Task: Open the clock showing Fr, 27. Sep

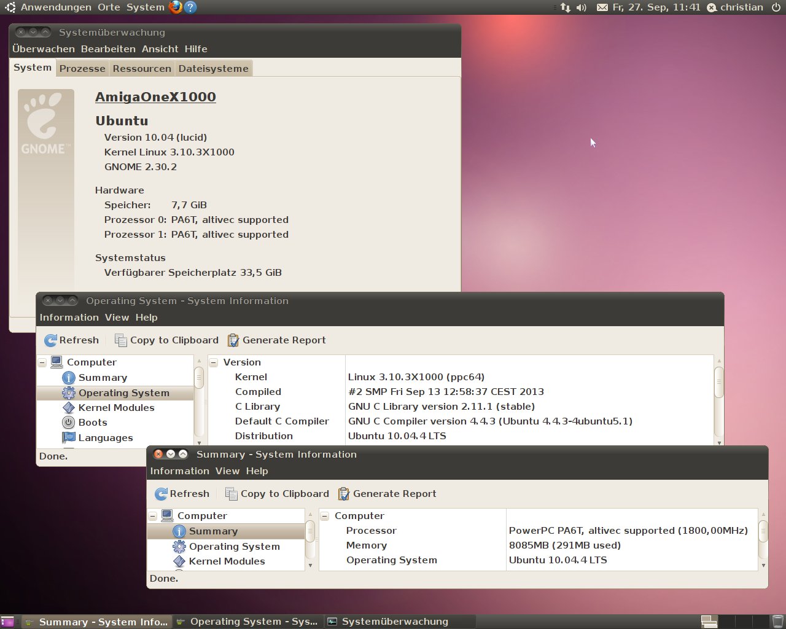Action: [656, 7]
